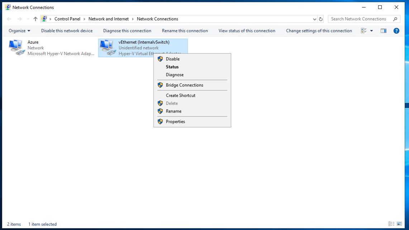The height and width of the screenshot is (230, 409).
Task: Click the Help question mark icon
Action: (396, 31)
